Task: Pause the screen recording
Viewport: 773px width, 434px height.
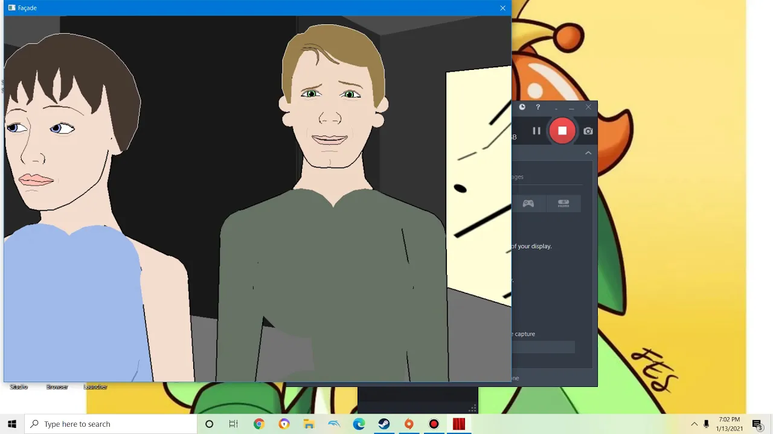Action: pos(536,131)
